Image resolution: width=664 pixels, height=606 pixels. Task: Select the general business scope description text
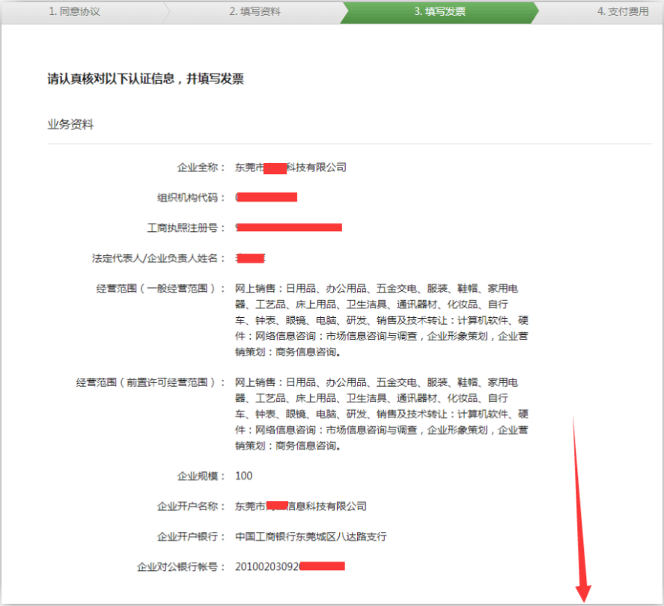point(382,320)
